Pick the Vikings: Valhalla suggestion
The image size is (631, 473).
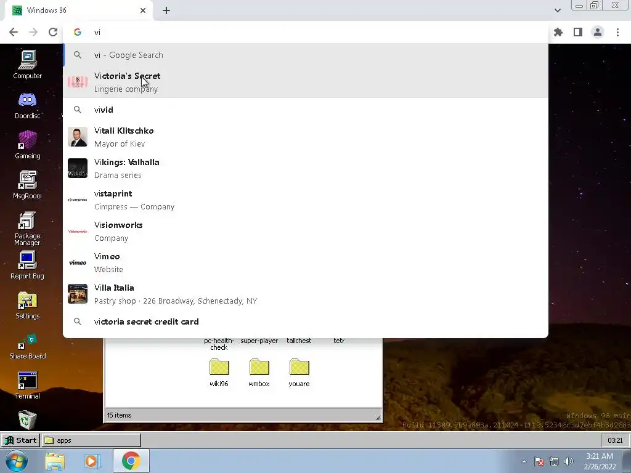[306, 169]
